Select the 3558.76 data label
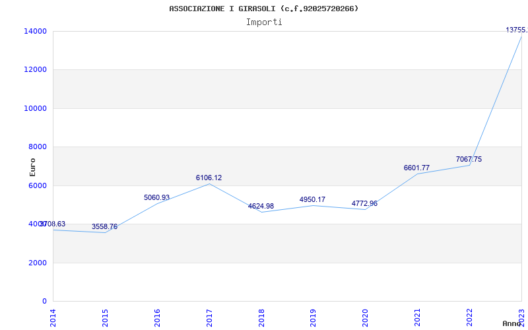This screenshot has height=330, width=528. (104, 226)
